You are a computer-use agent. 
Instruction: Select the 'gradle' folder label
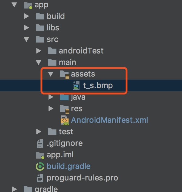[x=46, y=189]
